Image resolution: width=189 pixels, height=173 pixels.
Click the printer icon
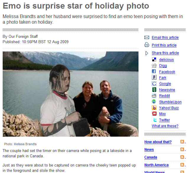coord(147,45)
